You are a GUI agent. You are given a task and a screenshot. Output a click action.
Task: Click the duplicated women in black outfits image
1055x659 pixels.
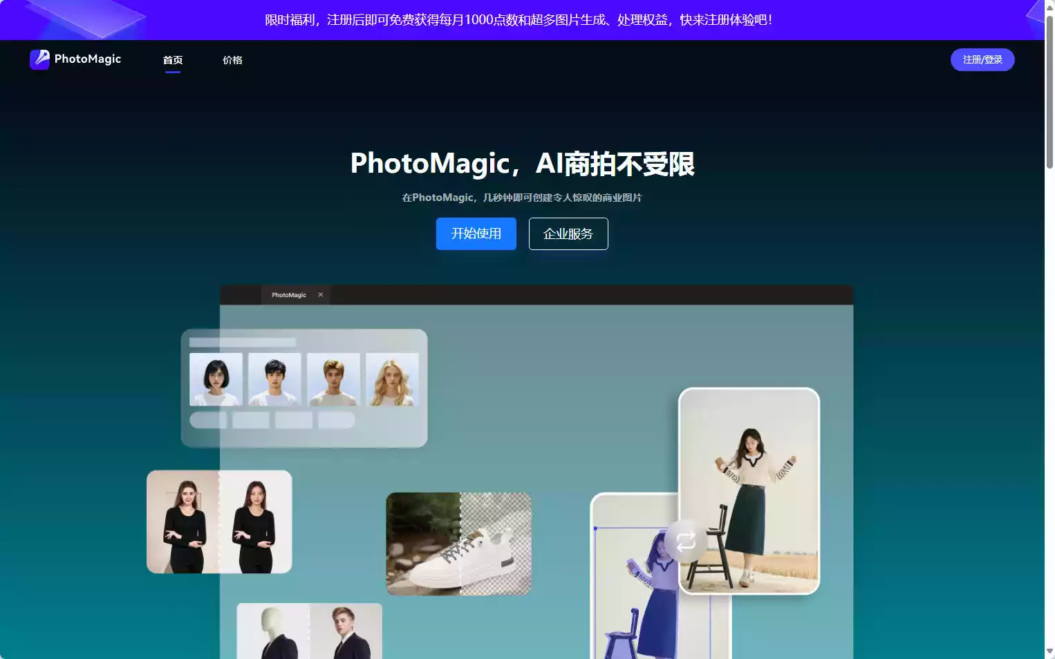[219, 521]
